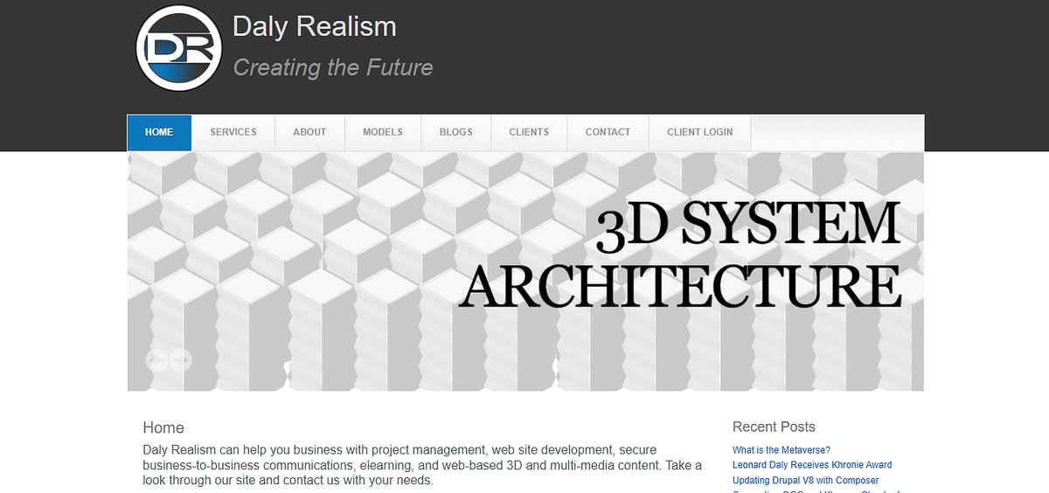Viewport: 1049px width, 493px height.
Task: Go to previous slide with left arrow
Action: click(x=156, y=359)
